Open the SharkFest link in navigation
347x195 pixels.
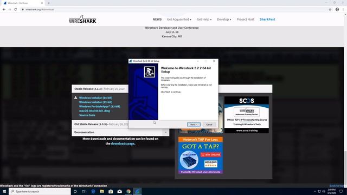267,19
